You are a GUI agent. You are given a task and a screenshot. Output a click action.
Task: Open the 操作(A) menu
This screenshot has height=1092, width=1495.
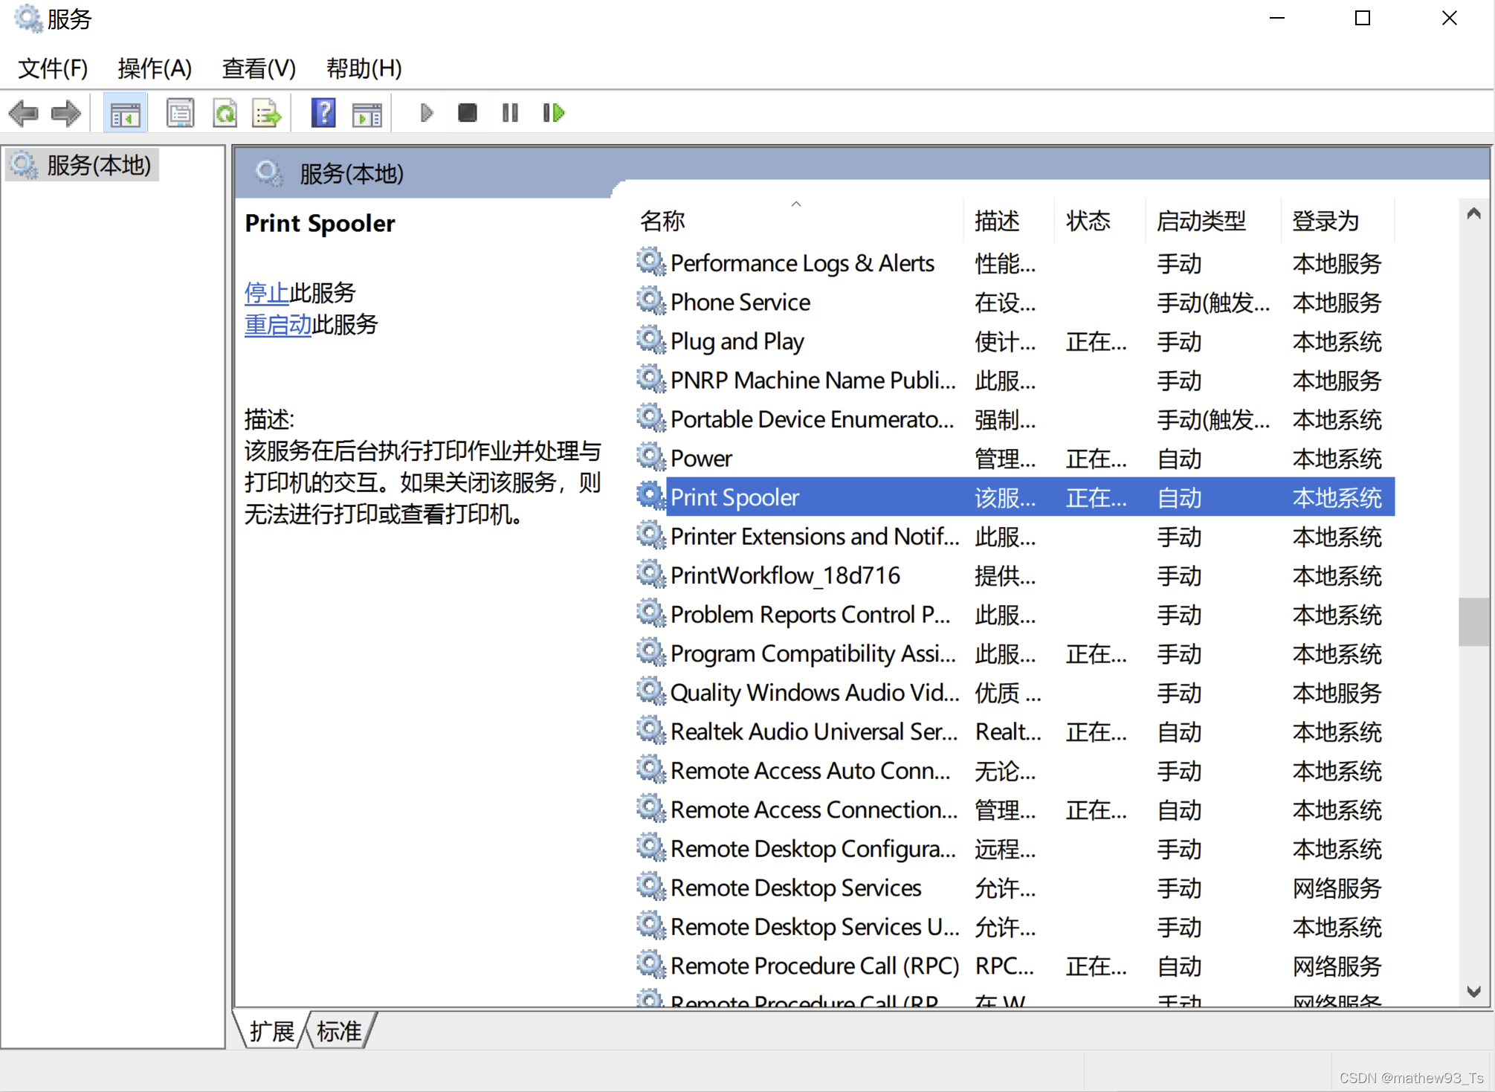pyautogui.click(x=155, y=68)
